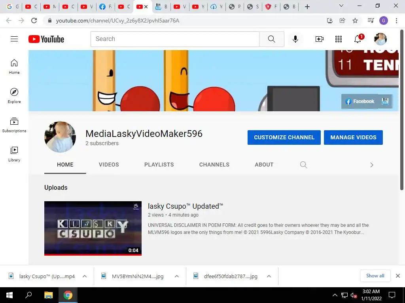The height and width of the screenshot is (303, 405).
Task: Click Show all downloads button
Action: tap(375, 276)
